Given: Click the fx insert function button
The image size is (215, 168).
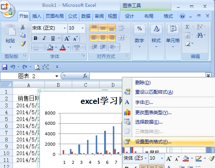Looking at the screenshot, I should [85, 76].
